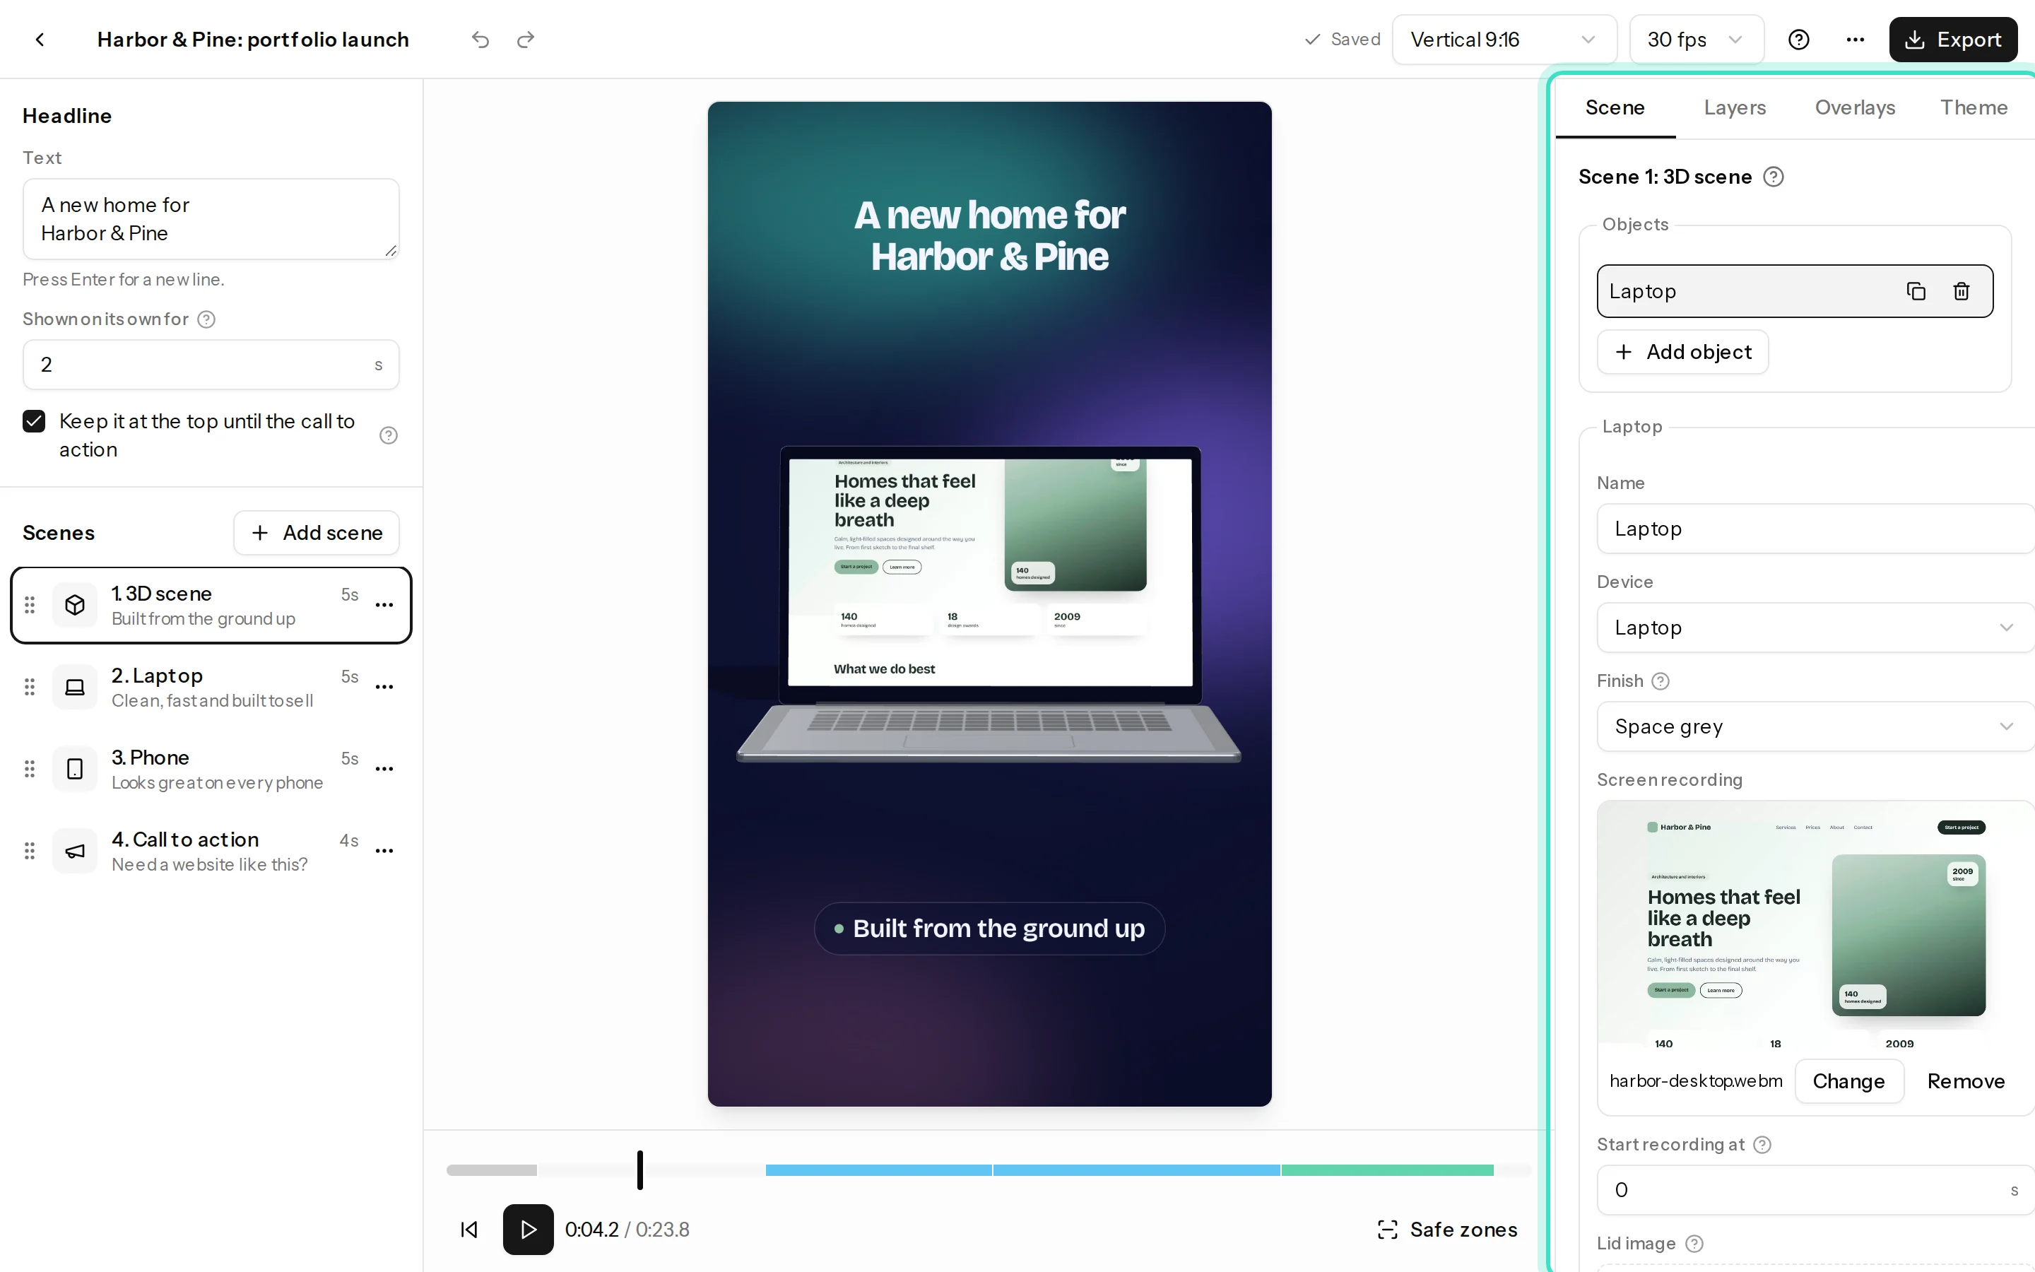Image resolution: width=2035 pixels, height=1272 pixels.
Task: Open the 30 fps frame rate dropdown
Action: tap(1696, 40)
